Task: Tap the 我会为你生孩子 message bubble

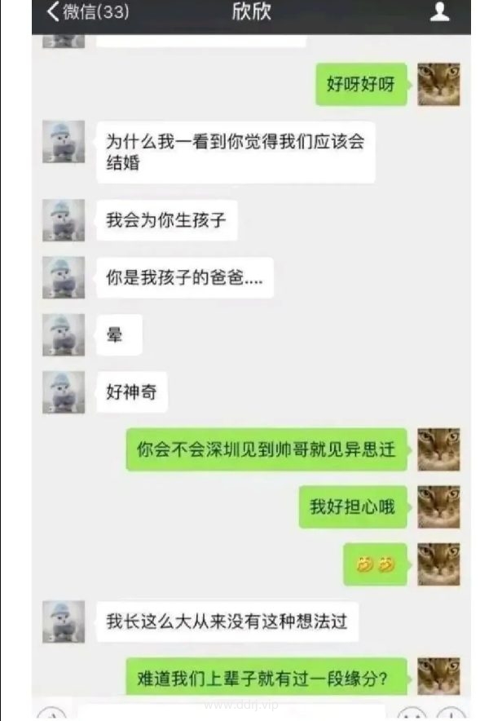Action: [x=167, y=220]
